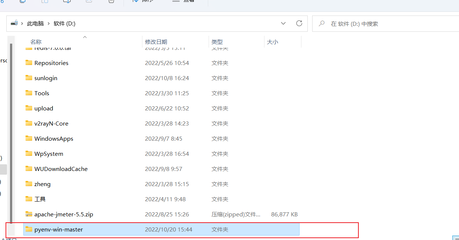
Task: Open the address bar dropdown chevron
Action: point(283,23)
